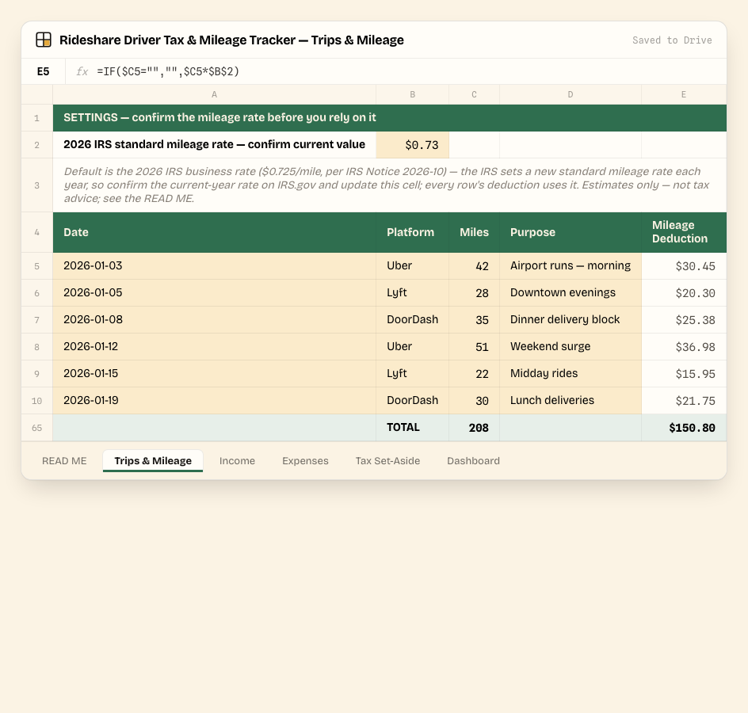The width and height of the screenshot is (748, 713).
Task: Click the Date column heading
Action: click(214, 232)
